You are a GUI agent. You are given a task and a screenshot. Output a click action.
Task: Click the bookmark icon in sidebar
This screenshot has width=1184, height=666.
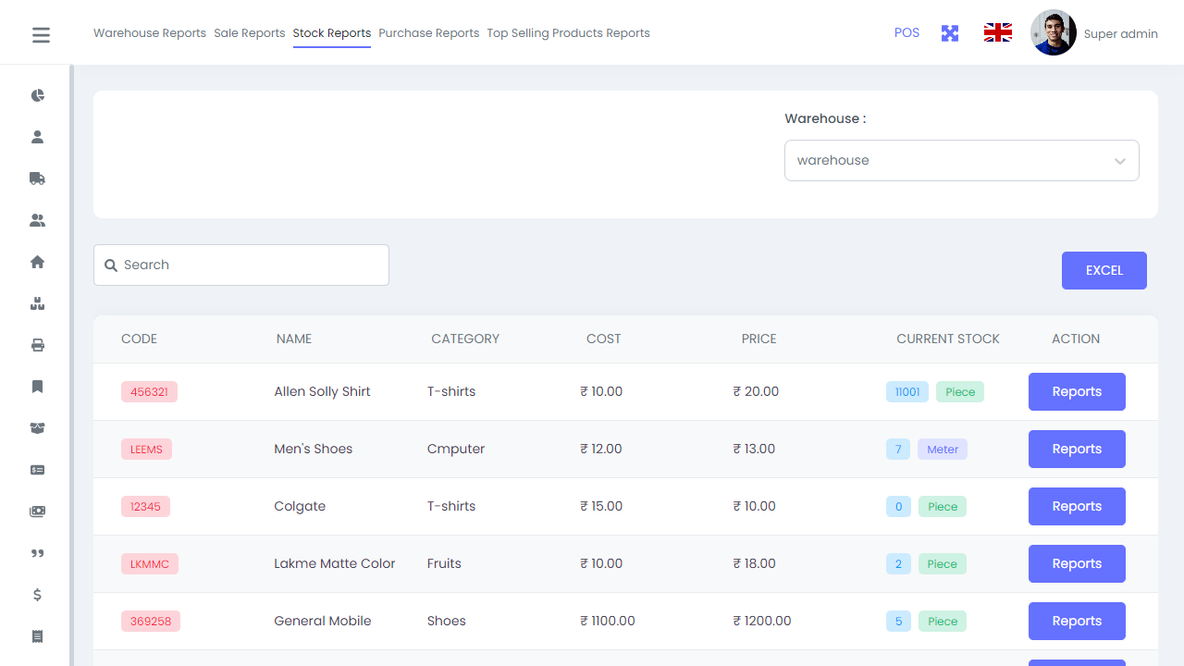[38, 387]
